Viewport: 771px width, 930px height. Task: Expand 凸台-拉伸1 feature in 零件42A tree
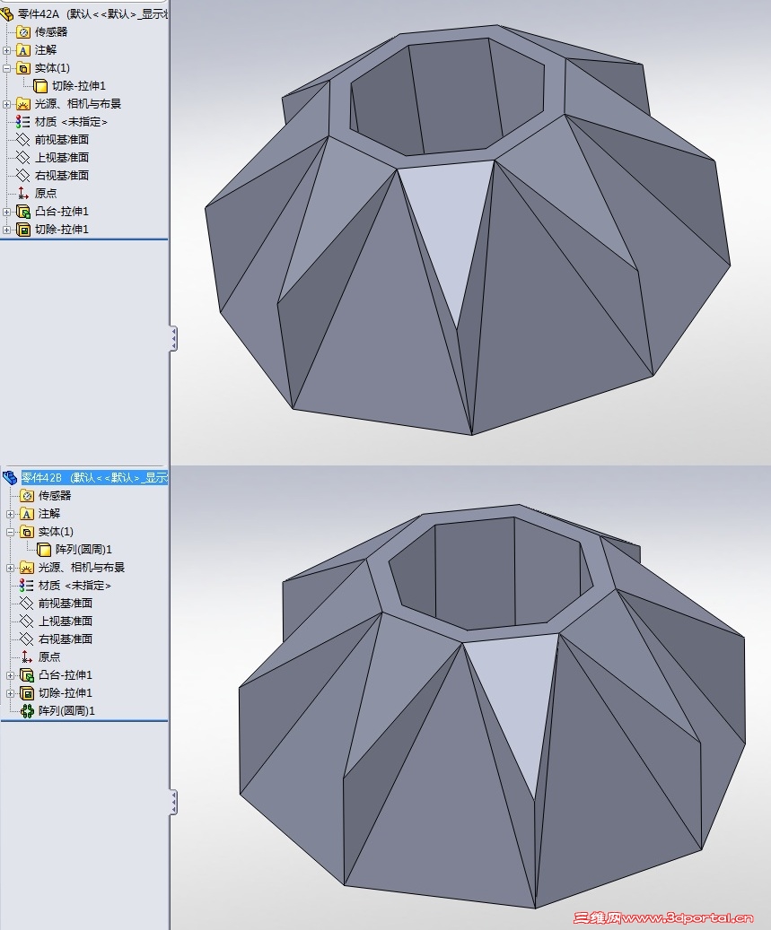(6, 212)
